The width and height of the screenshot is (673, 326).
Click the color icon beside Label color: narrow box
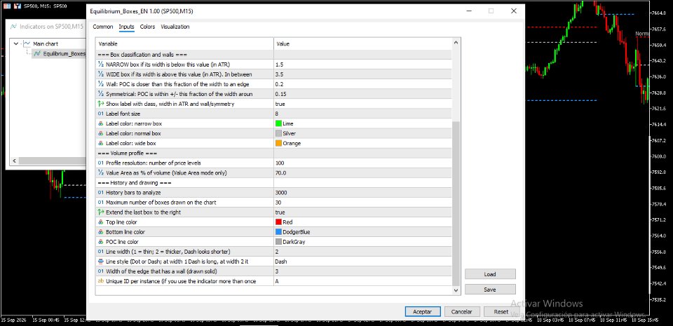[x=101, y=123]
